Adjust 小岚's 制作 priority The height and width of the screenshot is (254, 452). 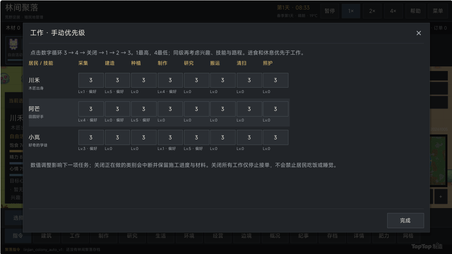point(170,137)
